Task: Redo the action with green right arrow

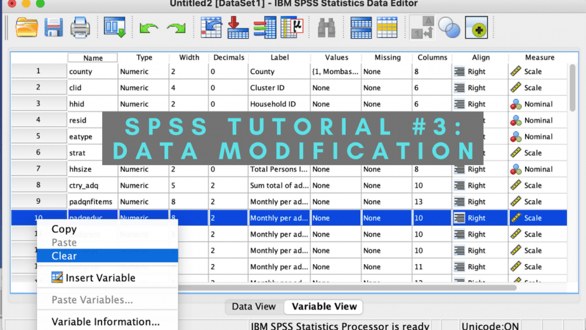Action: (176, 28)
